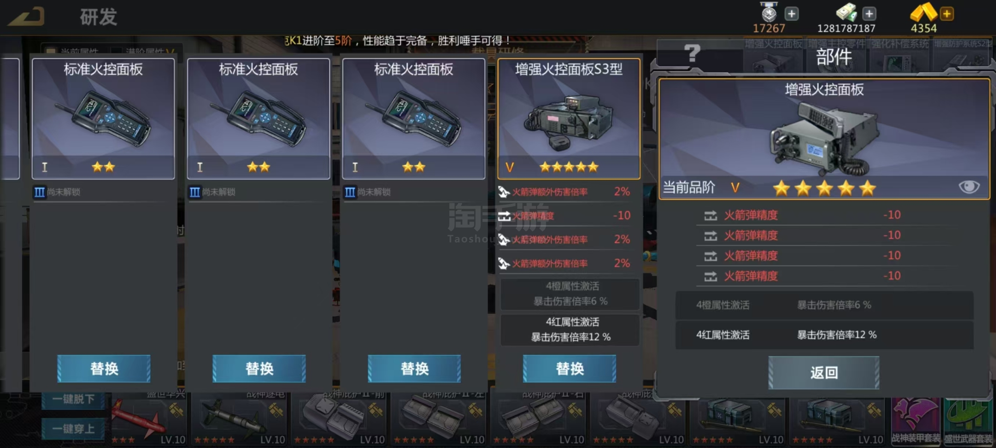The width and height of the screenshot is (996, 448).
Task: Tap the 一键穿上 button
Action: coord(73,429)
